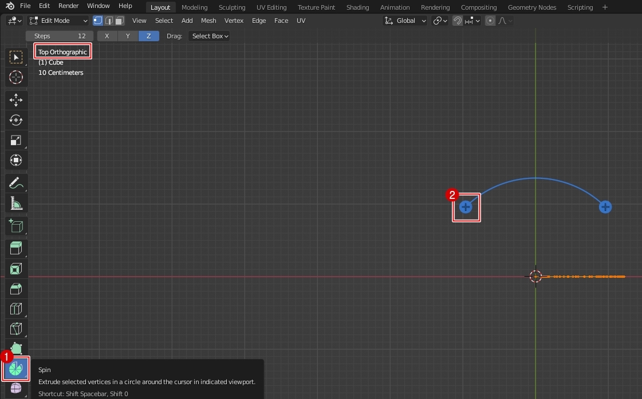Add a new workspace with plus
Screen dimensions: 642x399
click(x=605, y=7)
